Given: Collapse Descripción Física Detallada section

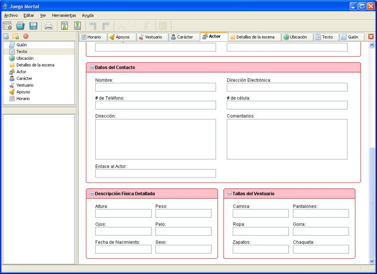Looking at the screenshot, I should pyautogui.click(x=92, y=194).
